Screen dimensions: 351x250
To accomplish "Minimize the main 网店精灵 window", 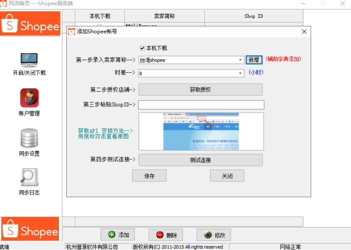I will pos(303,3).
